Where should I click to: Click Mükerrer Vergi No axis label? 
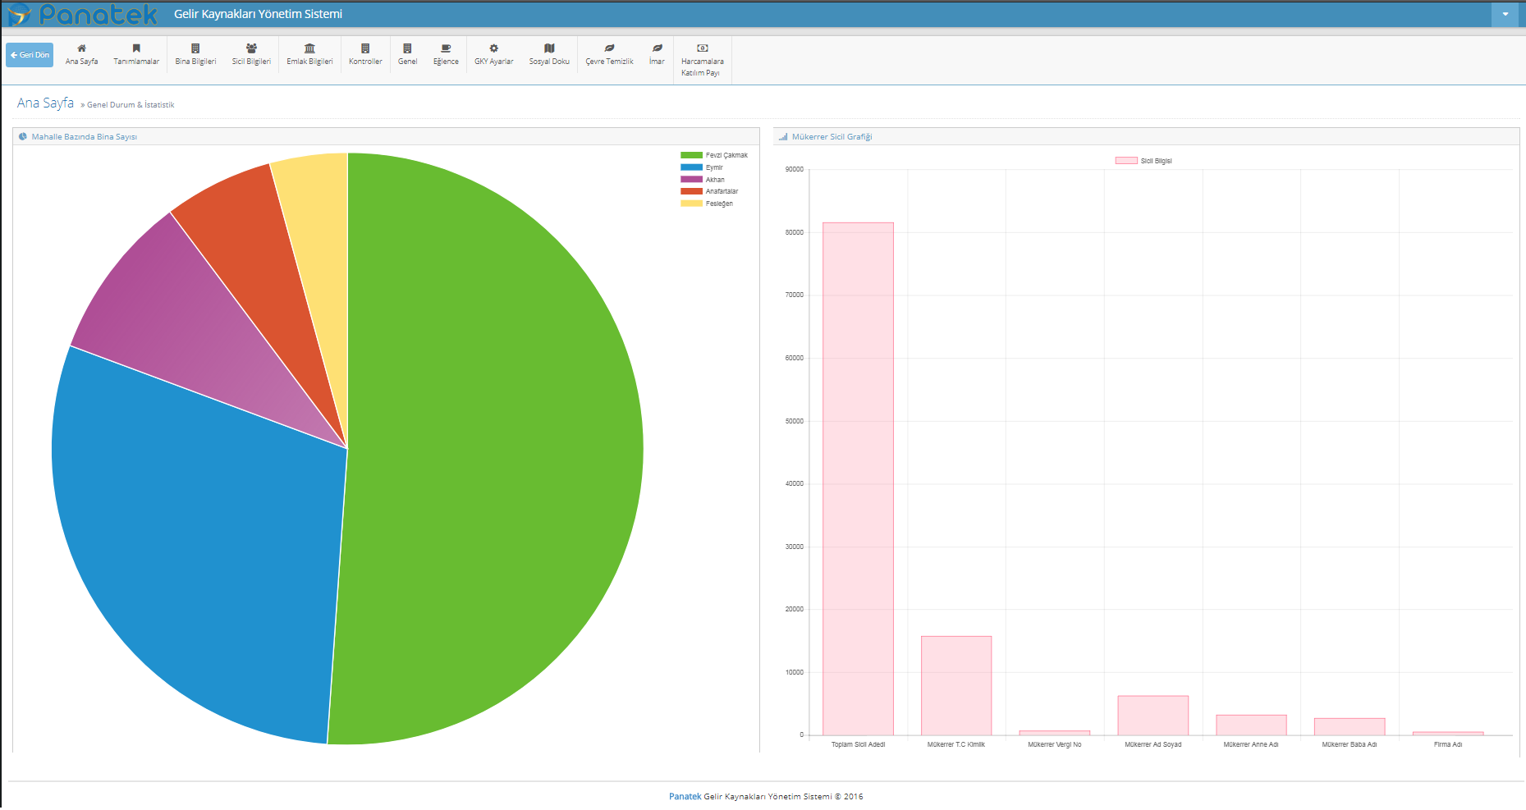[x=1054, y=744]
